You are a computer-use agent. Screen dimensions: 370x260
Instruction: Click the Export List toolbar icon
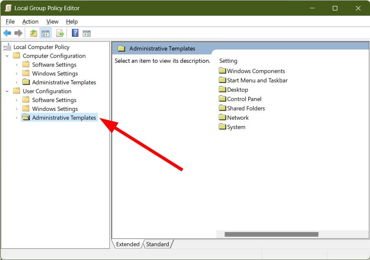click(x=60, y=33)
